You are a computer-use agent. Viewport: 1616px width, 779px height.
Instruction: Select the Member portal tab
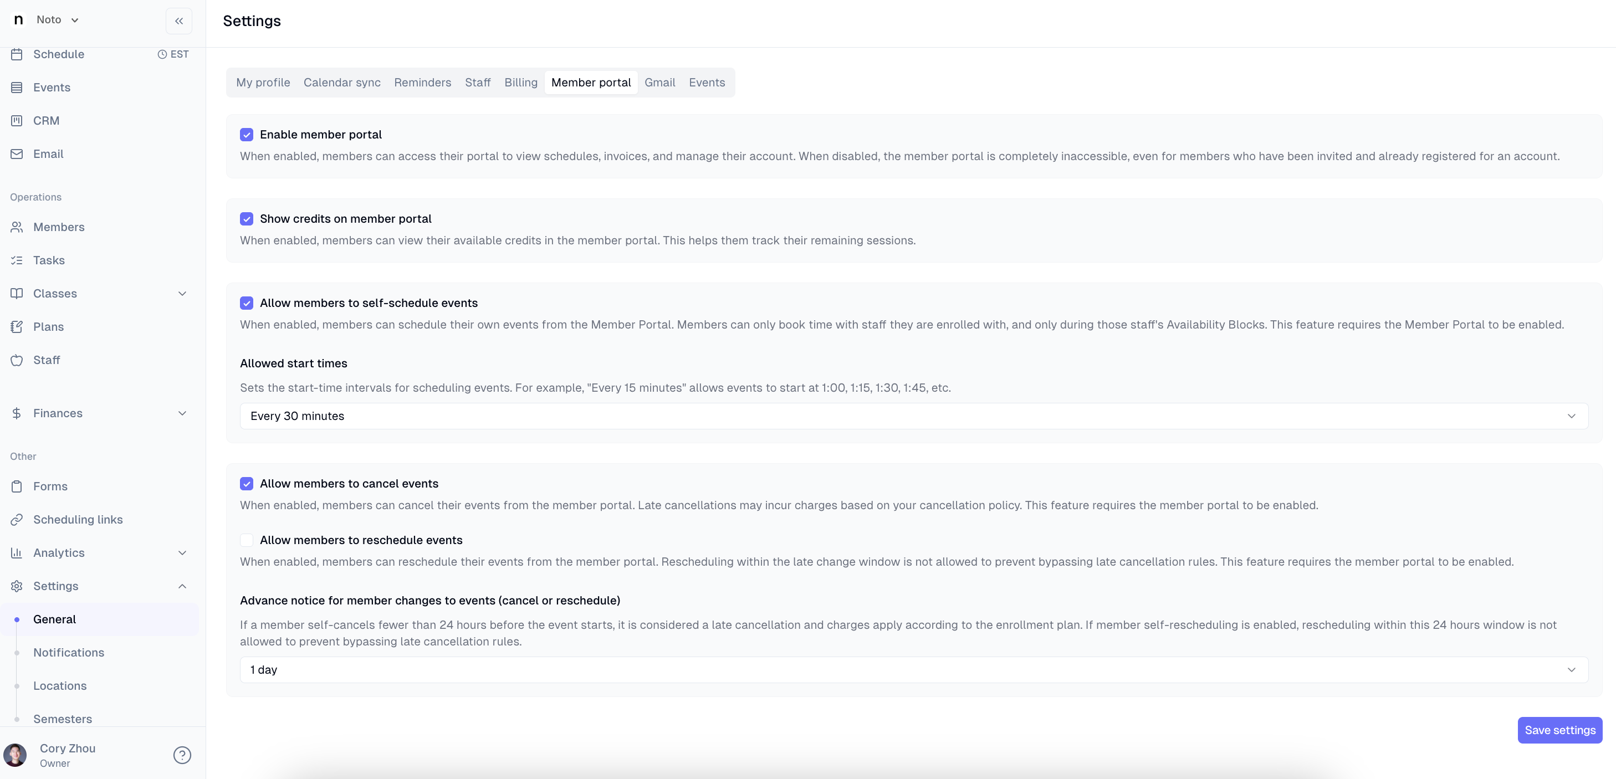(591, 82)
